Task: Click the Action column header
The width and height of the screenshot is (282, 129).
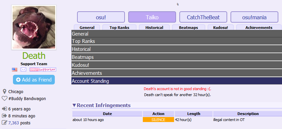Action: click(x=158, y=114)
